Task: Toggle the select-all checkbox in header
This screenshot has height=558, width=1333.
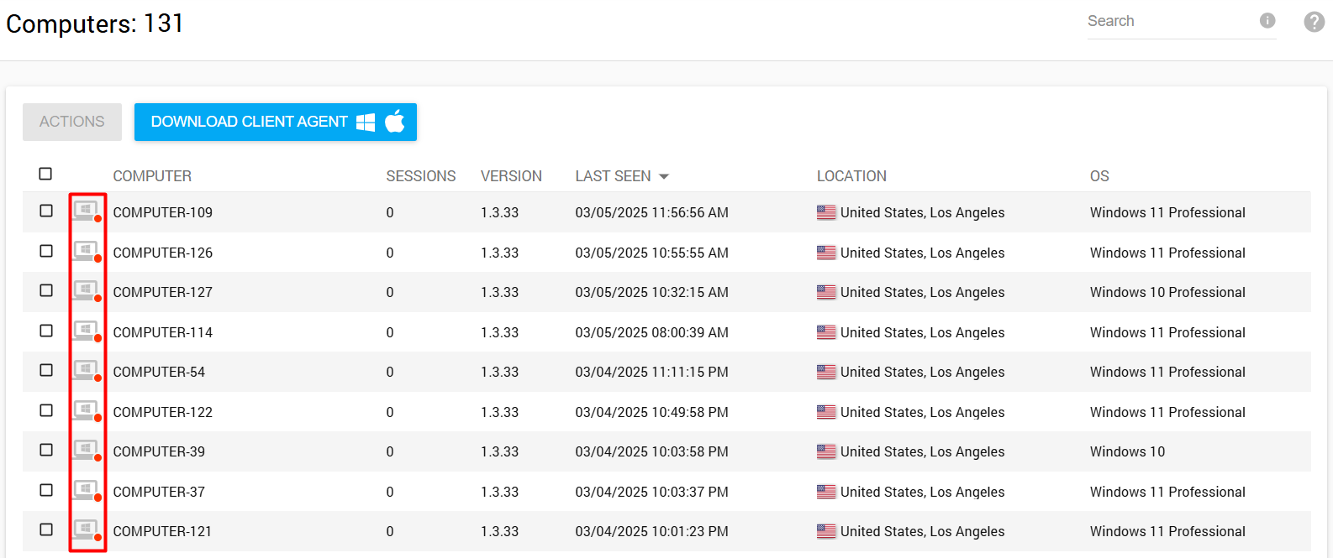Action: coord(45,174)
